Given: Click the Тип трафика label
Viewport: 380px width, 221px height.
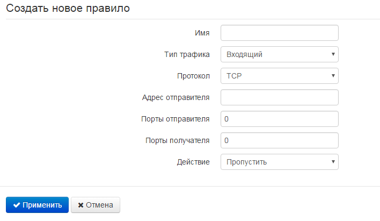Looking at the screenshot, I should (187, 54).
